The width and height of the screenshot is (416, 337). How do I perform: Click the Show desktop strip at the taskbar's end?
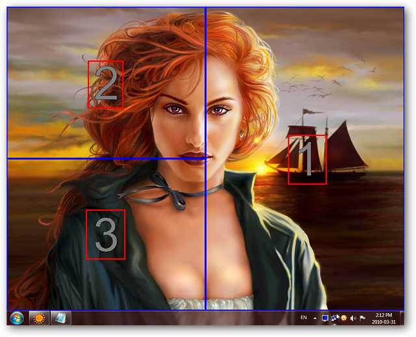click(x=402, y=318)
